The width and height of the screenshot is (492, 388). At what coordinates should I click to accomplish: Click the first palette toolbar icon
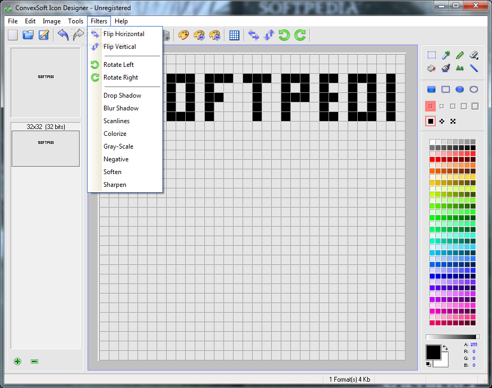tap(184, 35)
